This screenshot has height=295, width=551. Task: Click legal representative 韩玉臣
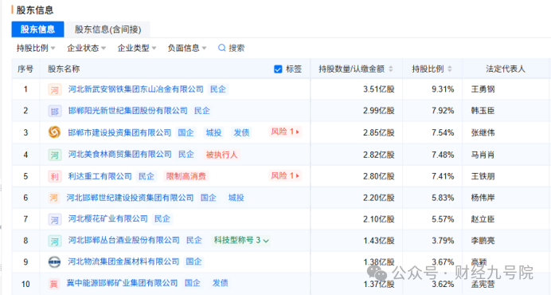pos(483,111)
